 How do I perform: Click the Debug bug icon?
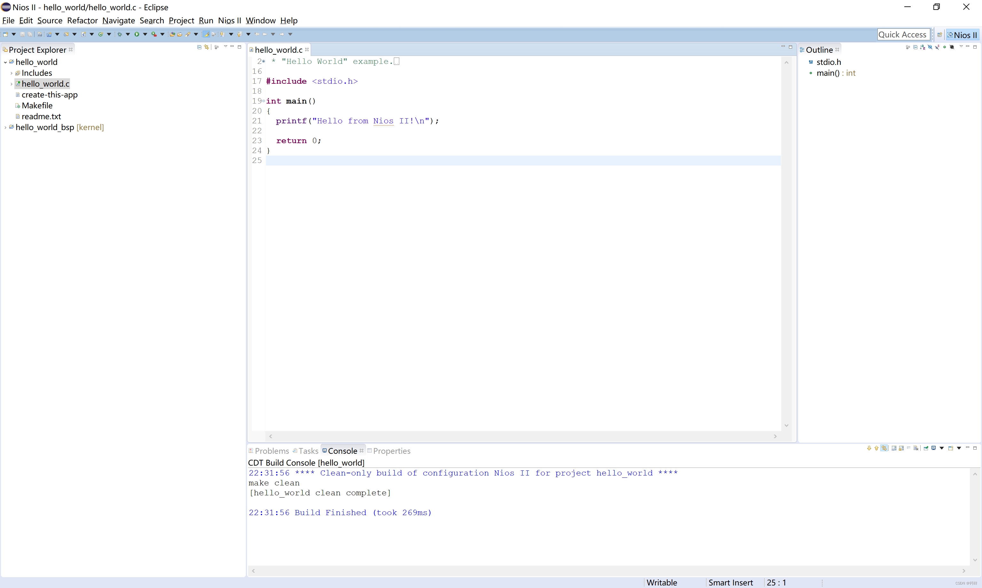[119, 35]
